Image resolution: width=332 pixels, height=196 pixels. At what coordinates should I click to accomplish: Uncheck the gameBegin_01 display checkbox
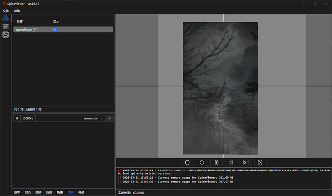[x=54, y=29]
